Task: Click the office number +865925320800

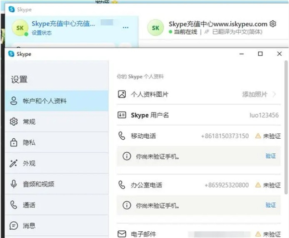Action: click(x=227, y=185)
